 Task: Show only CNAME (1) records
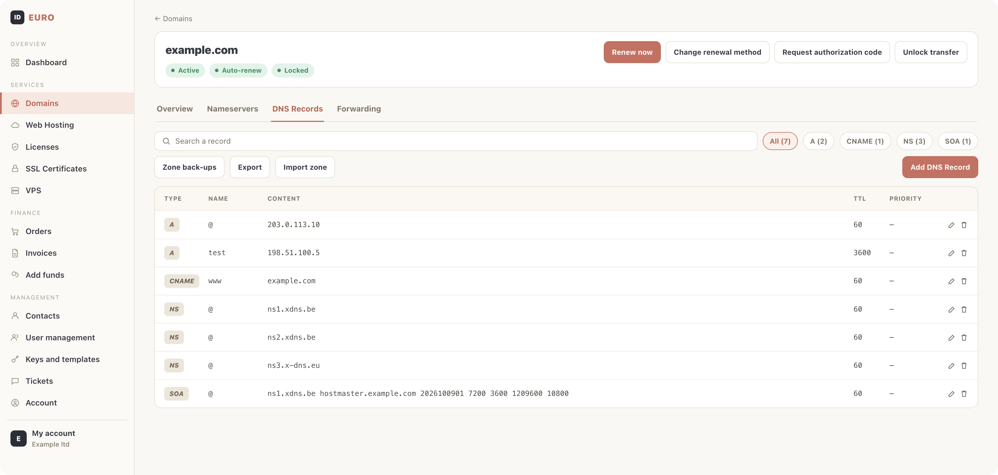pos(865,141)
